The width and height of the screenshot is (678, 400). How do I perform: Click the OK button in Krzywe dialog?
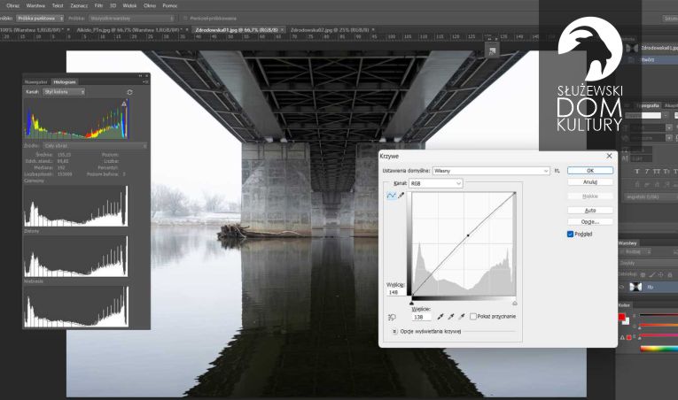[589, 170]
